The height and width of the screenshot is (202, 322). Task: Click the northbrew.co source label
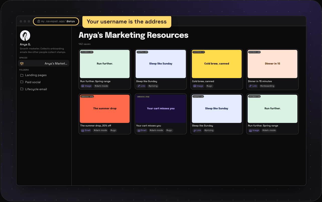pyautogui.click(x=198, y=52)
